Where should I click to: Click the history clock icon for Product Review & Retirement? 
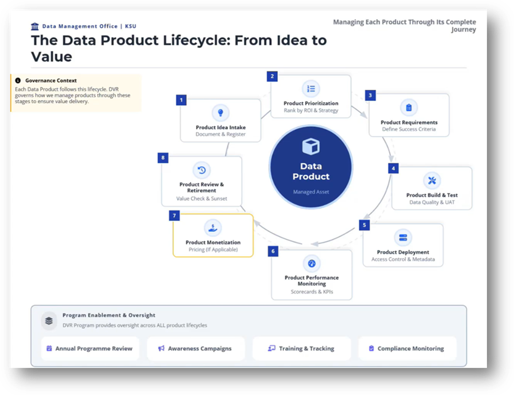pyautogui.click(x=202, y=170)
